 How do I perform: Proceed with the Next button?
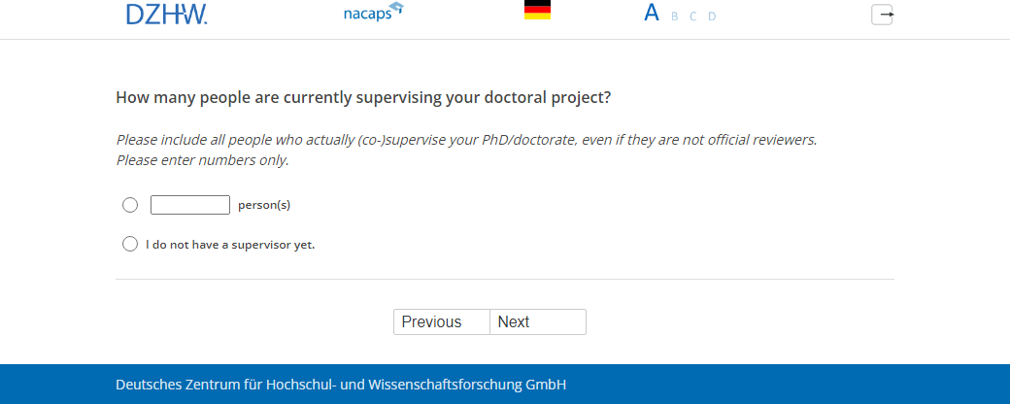(x=538, y=322)
